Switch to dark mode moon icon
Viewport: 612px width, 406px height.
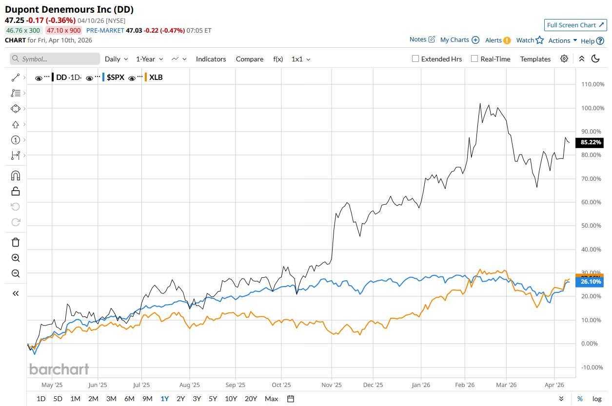point(595,59)
